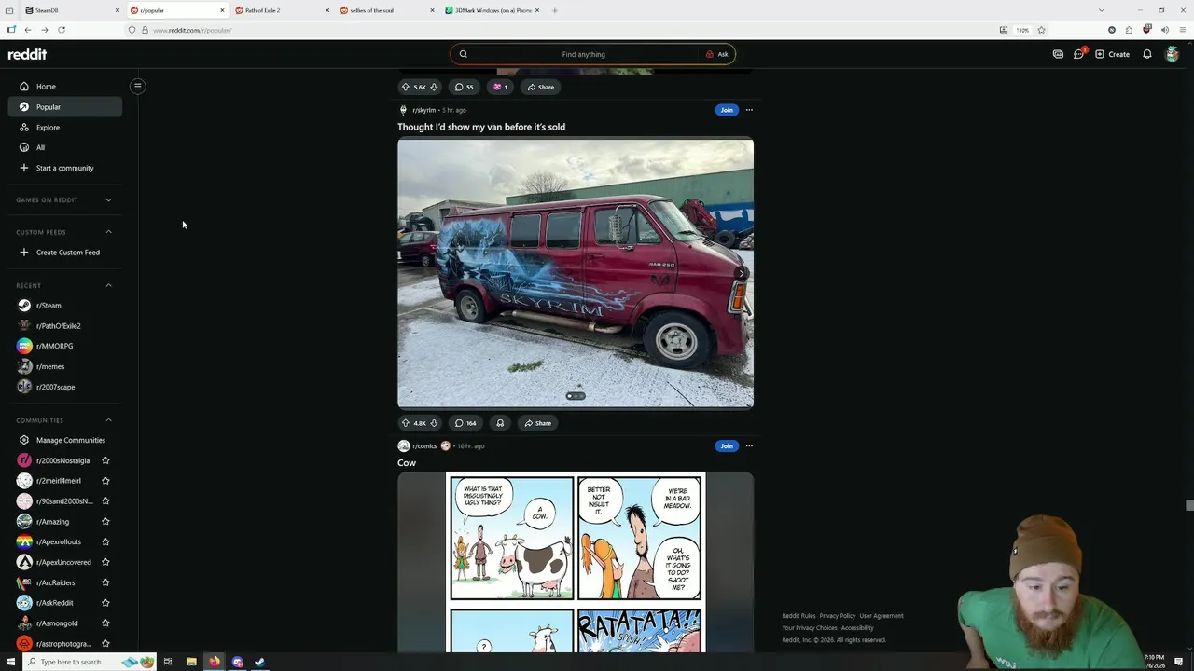The width and height of the screenshot is (1194, 671).
Task: Open the award count on the top post
Action: tap(500, 87)
